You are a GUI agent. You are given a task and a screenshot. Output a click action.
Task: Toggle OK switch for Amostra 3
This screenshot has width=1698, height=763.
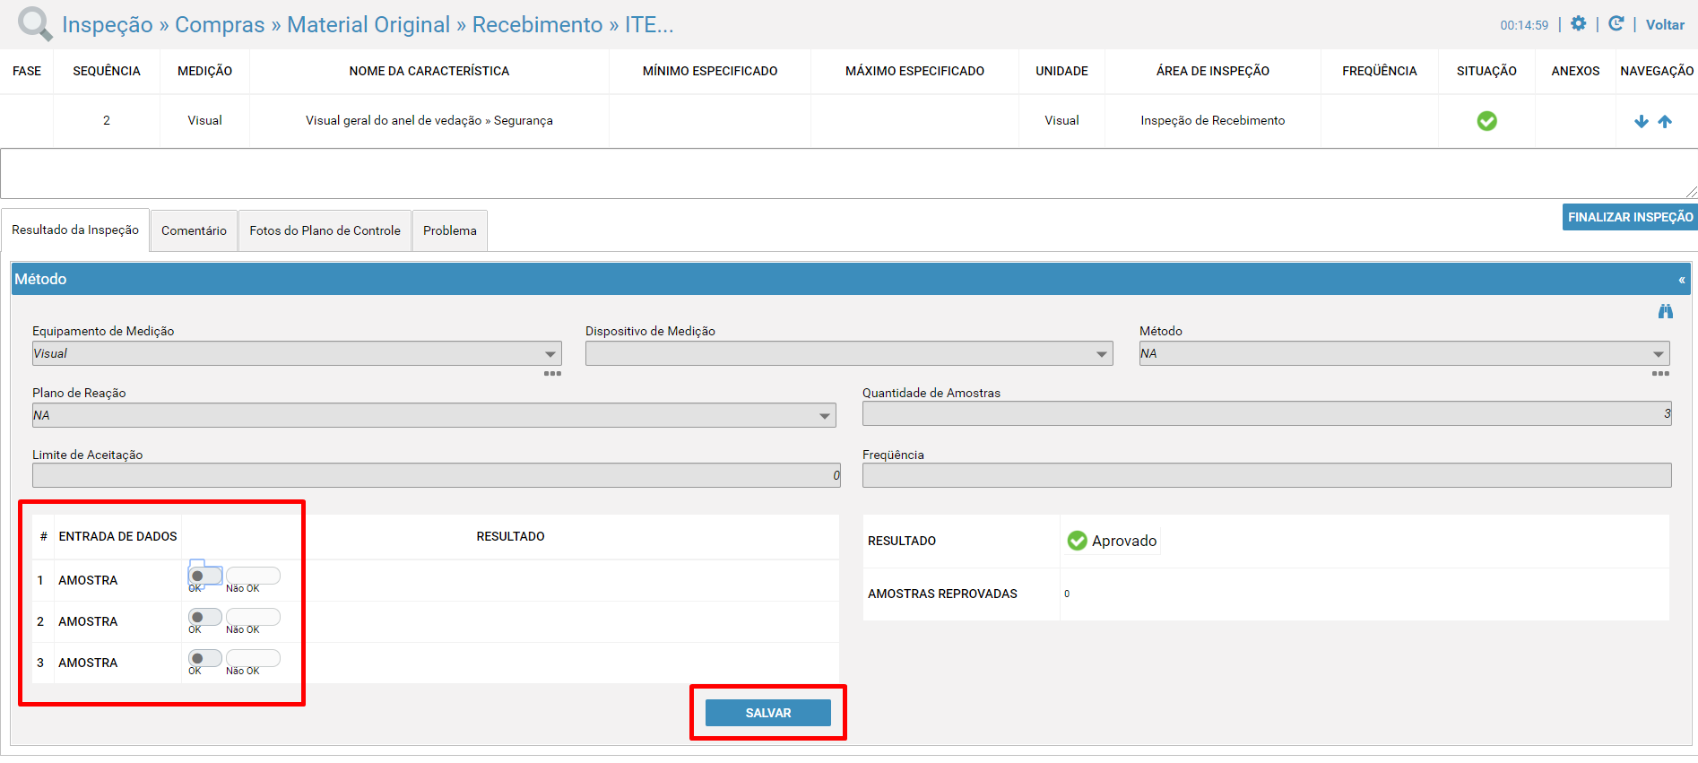[204, 658]
